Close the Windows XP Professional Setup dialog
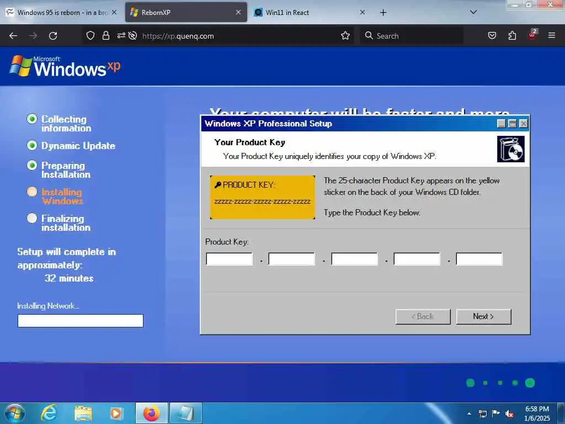The width and height of the screenshot is (565, 424). 524,124
